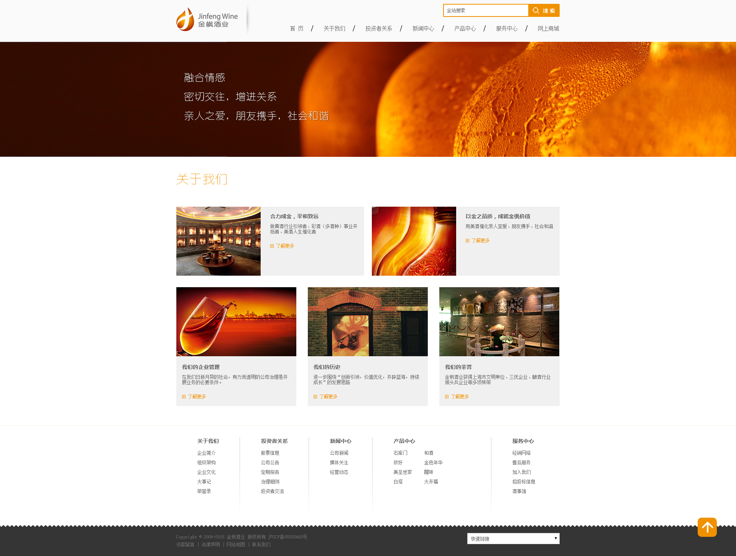This screenshot has height=556, width=736.
Task: Click the plus icon under 我们的荣誉
Action: (447, 397)
